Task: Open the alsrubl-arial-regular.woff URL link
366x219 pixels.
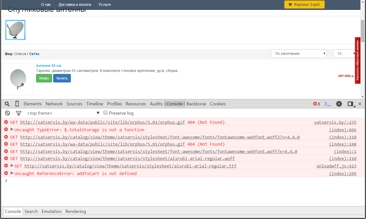Action: pyautogui.click(x=128, y=158)
